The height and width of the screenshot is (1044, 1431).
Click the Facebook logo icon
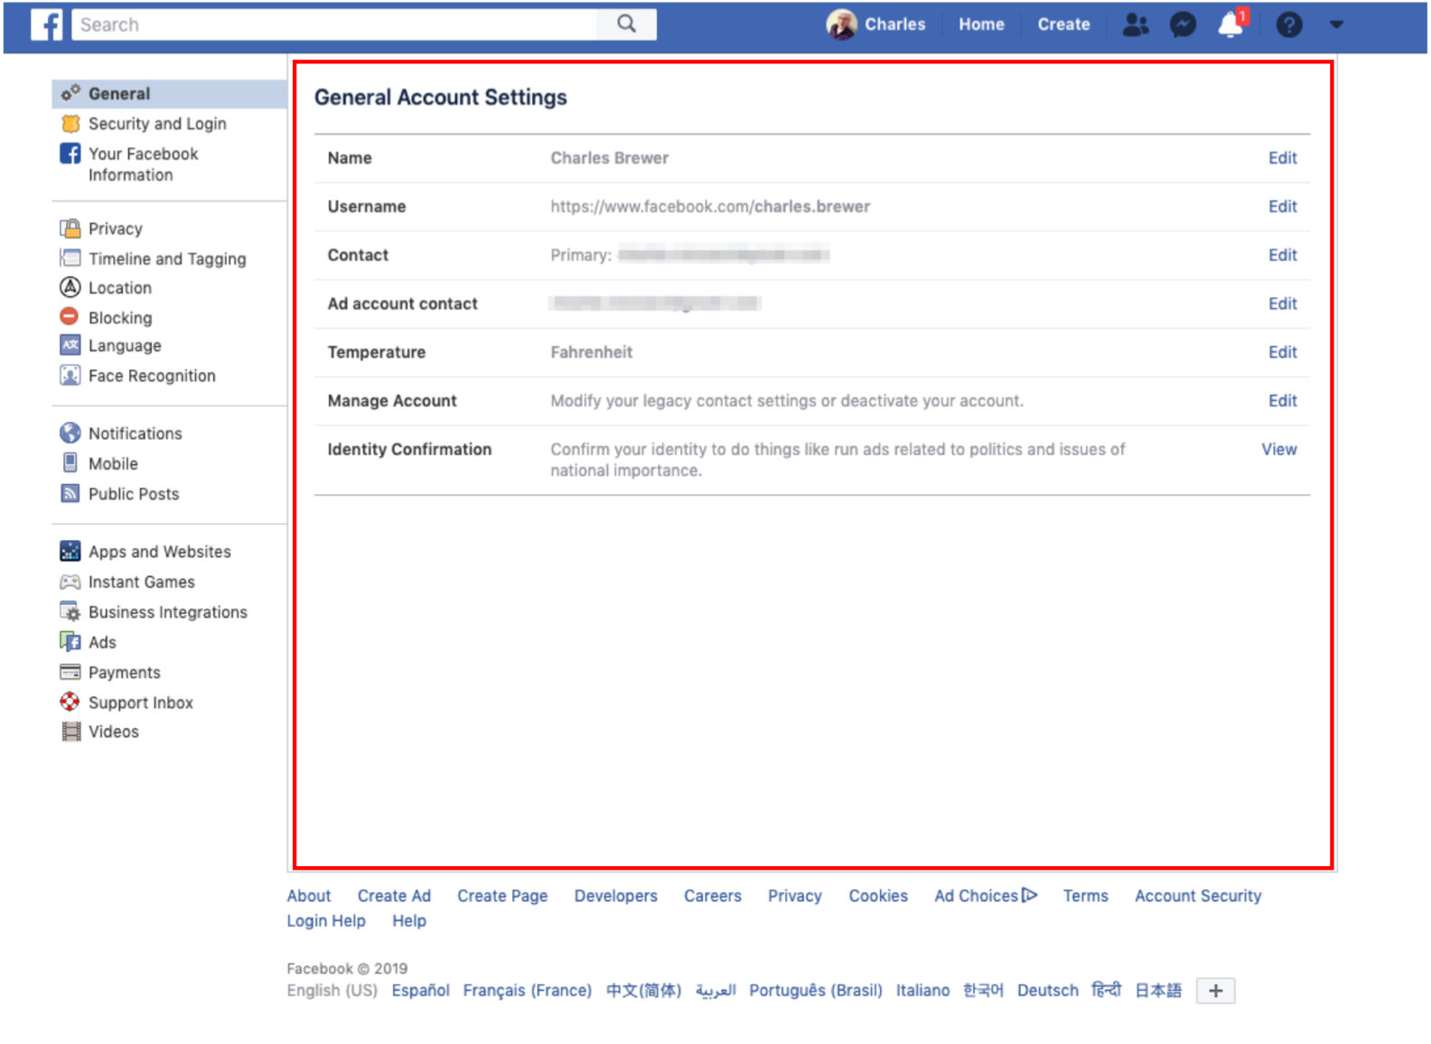(x=46, y=24)
